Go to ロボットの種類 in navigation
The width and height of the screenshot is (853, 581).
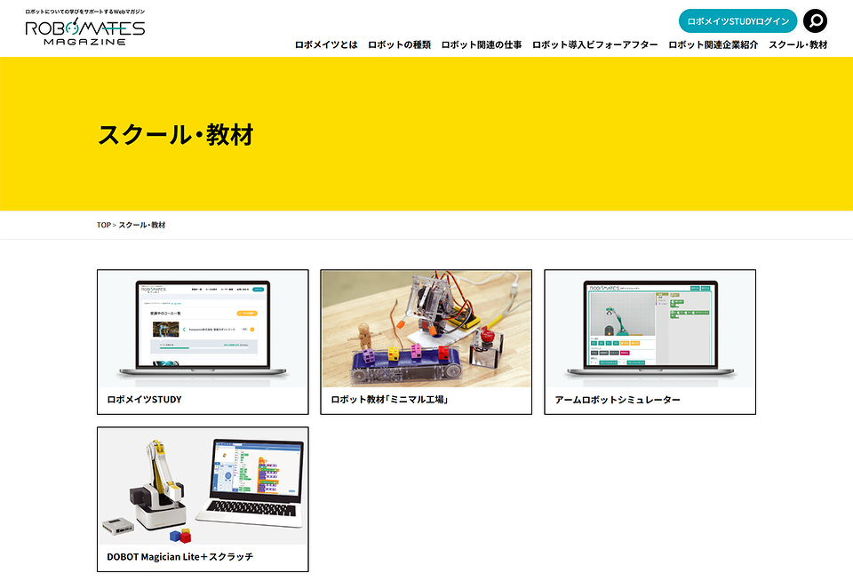point(399,44)
